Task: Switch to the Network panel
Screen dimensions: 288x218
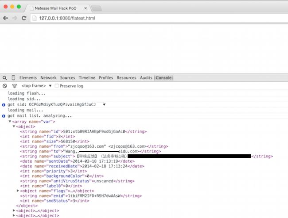Action: point(48,78)
